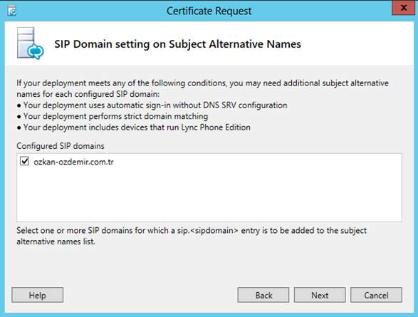The image size is (418, 317).
Task: Click the server refresh icon beside the heading
Action: tap(31, 43)
